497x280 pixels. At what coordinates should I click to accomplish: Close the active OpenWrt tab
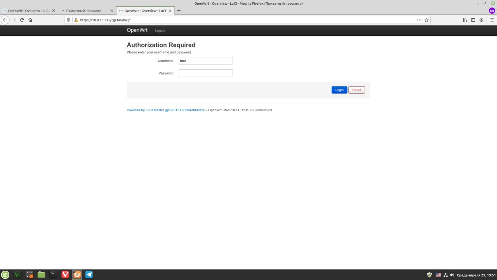(x=170, y=10)
